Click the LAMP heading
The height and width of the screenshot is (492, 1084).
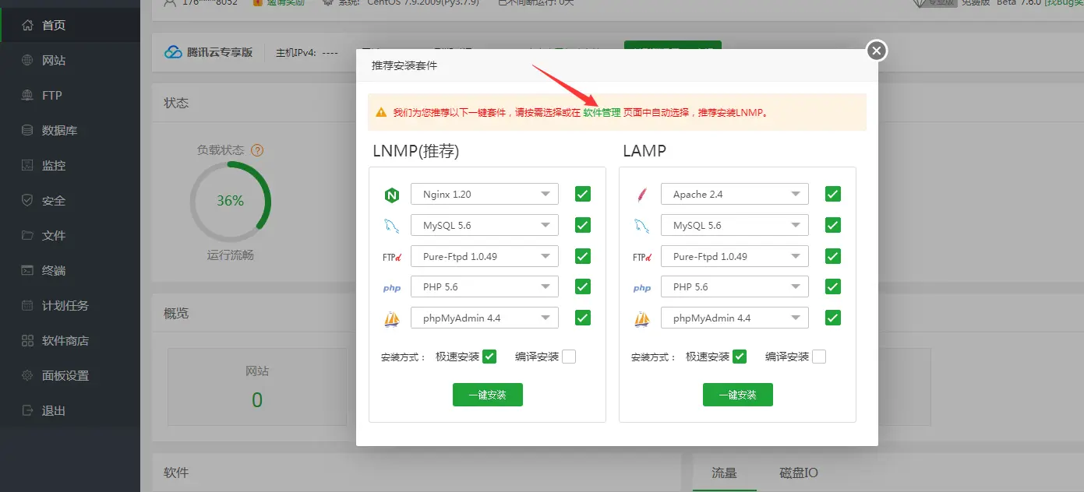coord(644,151)
